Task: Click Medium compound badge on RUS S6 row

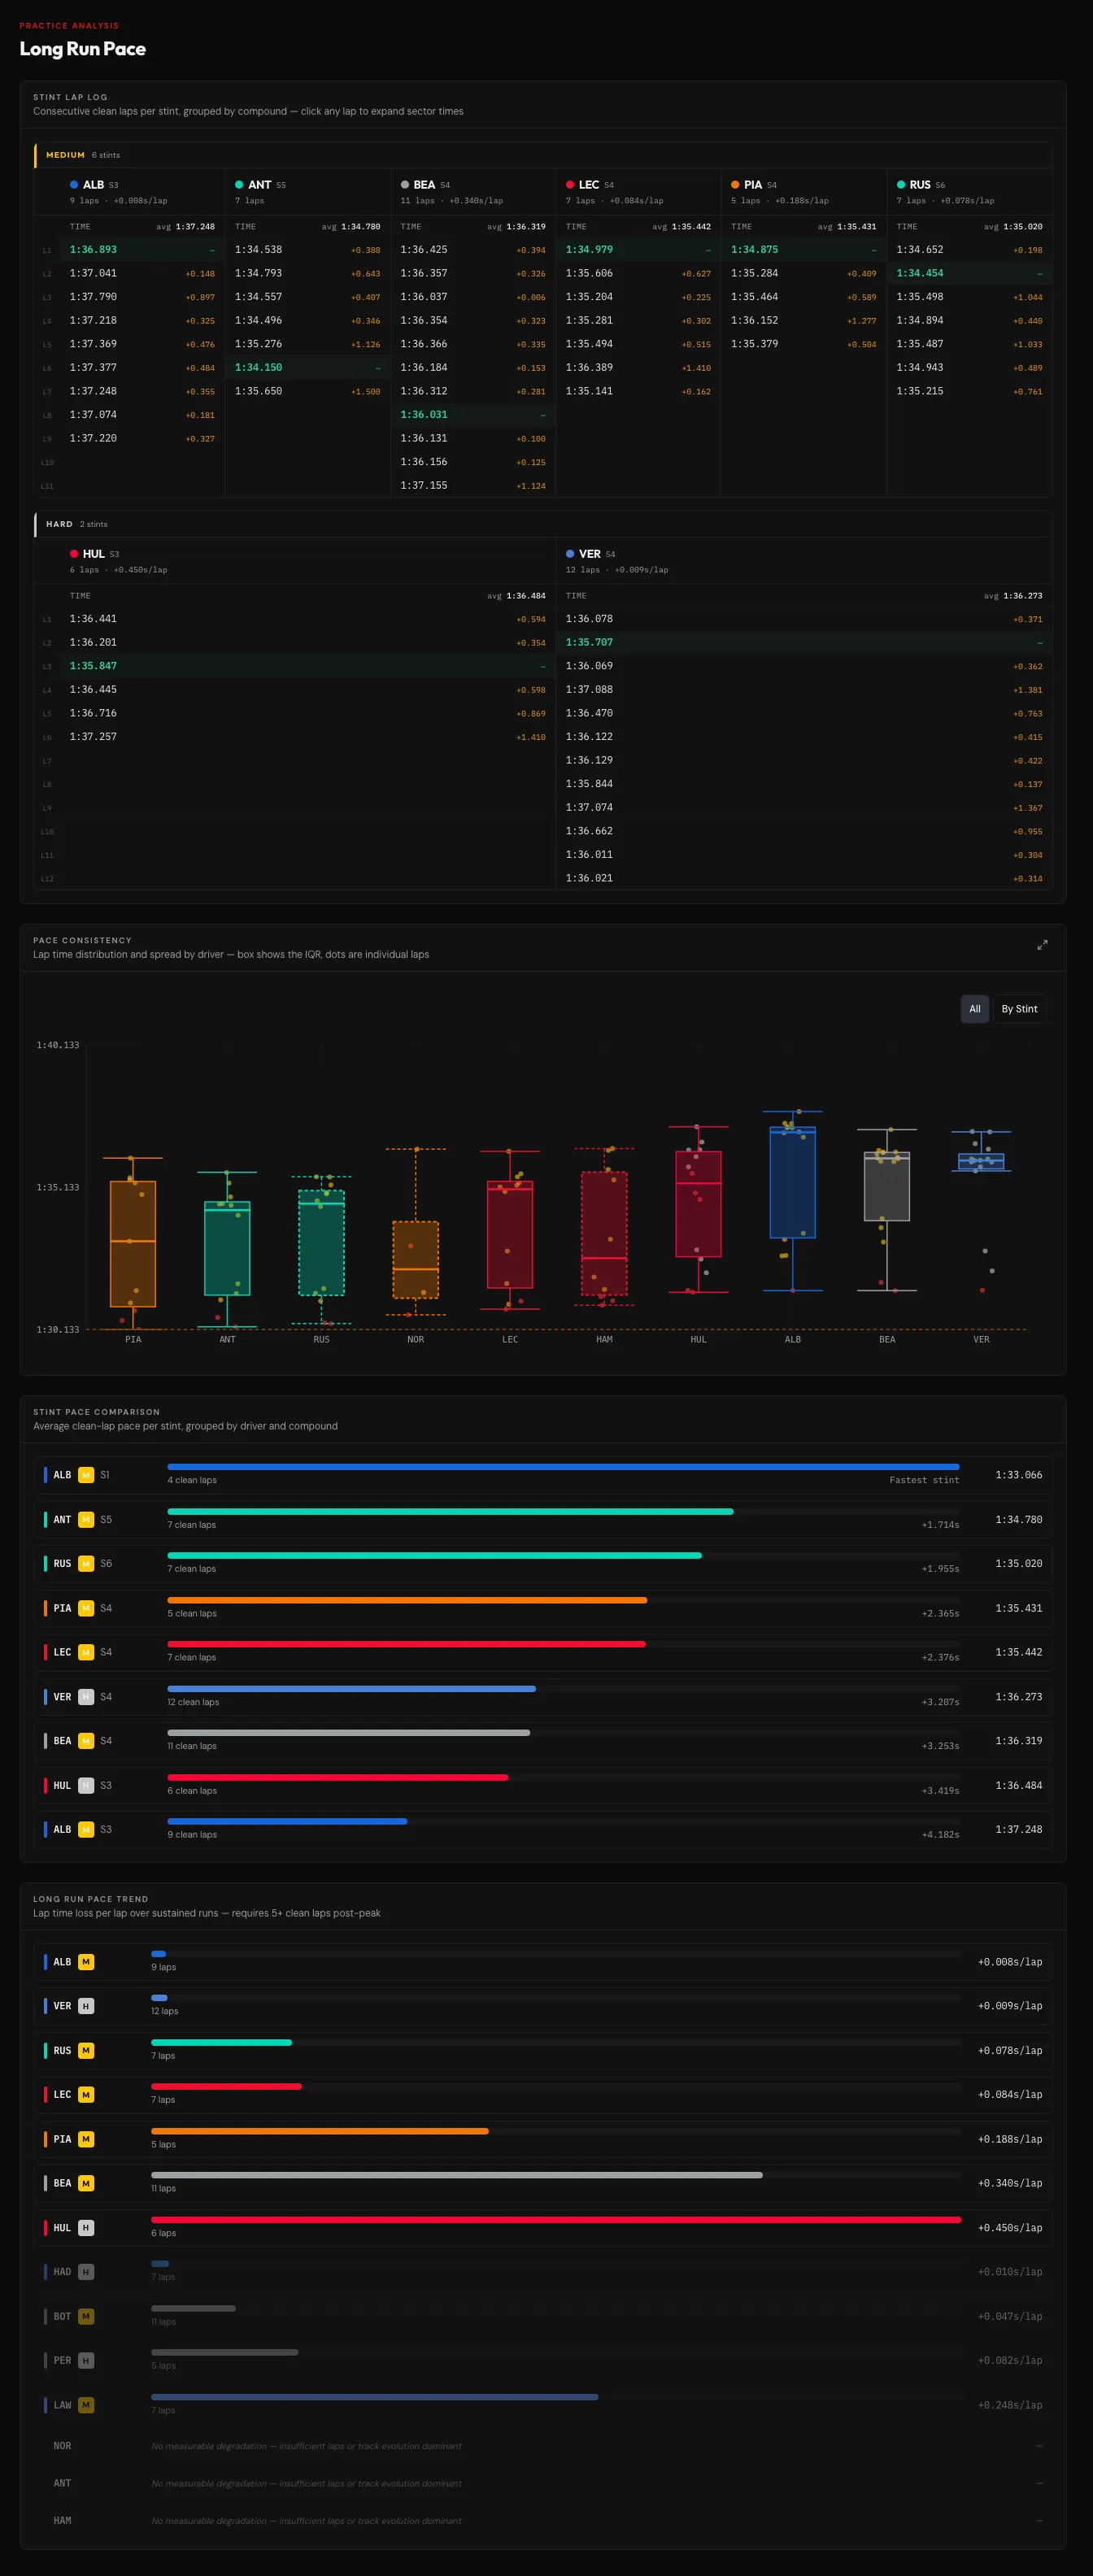Action: tap(86, 1563)
